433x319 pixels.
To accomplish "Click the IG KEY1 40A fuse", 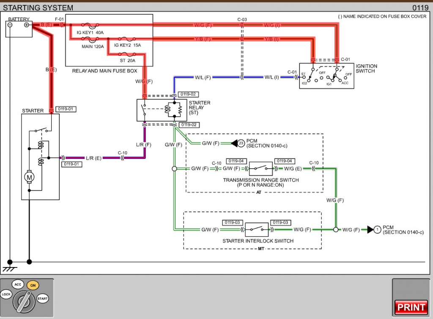I will tap(90, 26).
